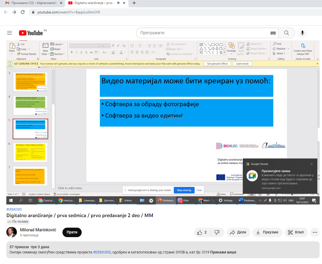Viewport: 322px width, 264px height.
Task: Reset the slide layout
Action: [x=55, y=49]
